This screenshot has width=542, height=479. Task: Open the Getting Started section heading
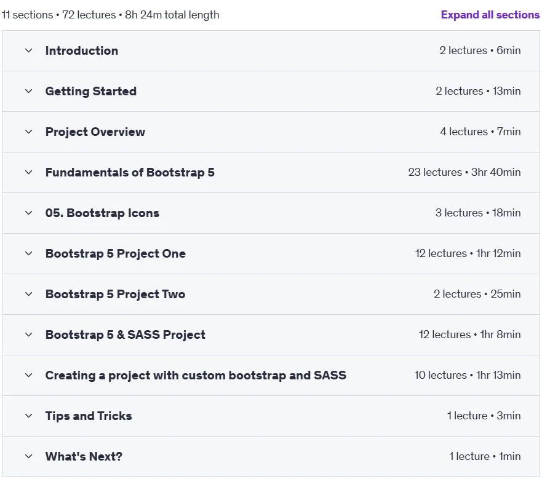[x=91, y=91]
